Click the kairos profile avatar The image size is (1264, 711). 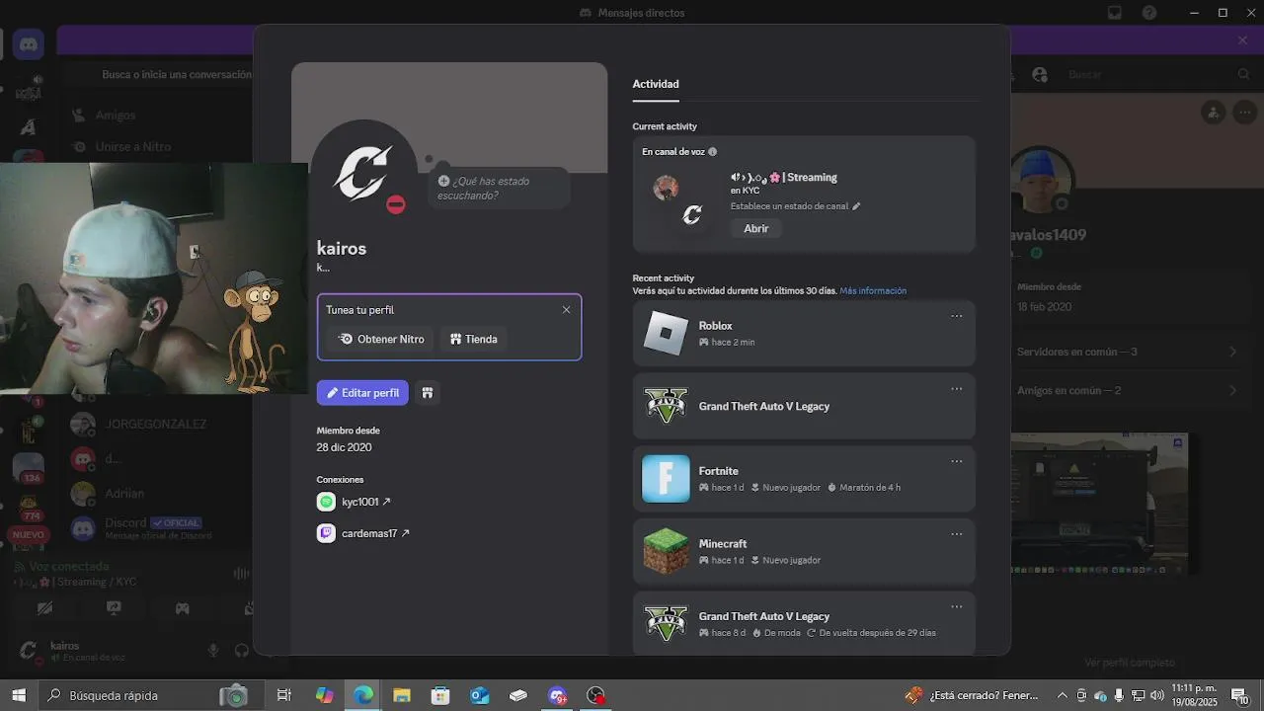point(362,172)
